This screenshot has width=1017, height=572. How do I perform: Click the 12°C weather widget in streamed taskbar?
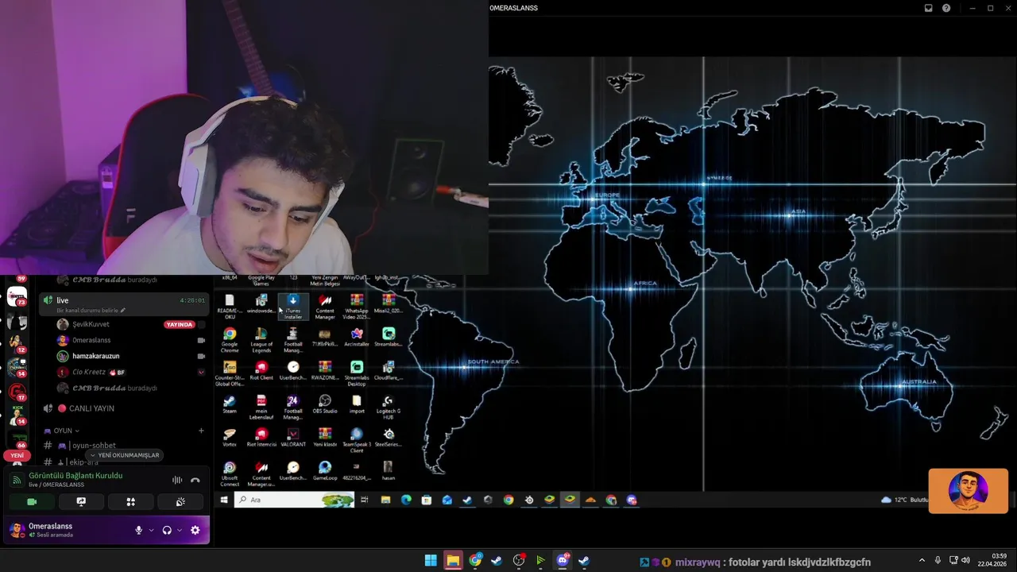[x=904, y=500]
